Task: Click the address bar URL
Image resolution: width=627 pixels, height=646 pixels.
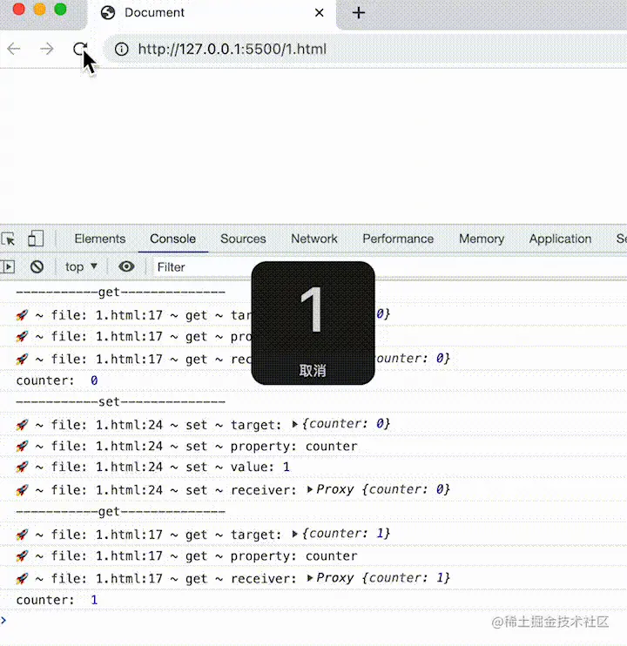Action: tap(232, 49)
